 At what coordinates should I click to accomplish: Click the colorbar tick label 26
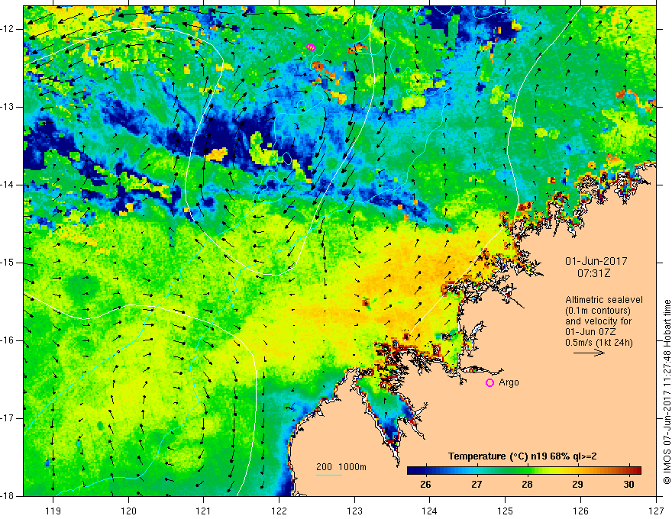pos(425,485)
